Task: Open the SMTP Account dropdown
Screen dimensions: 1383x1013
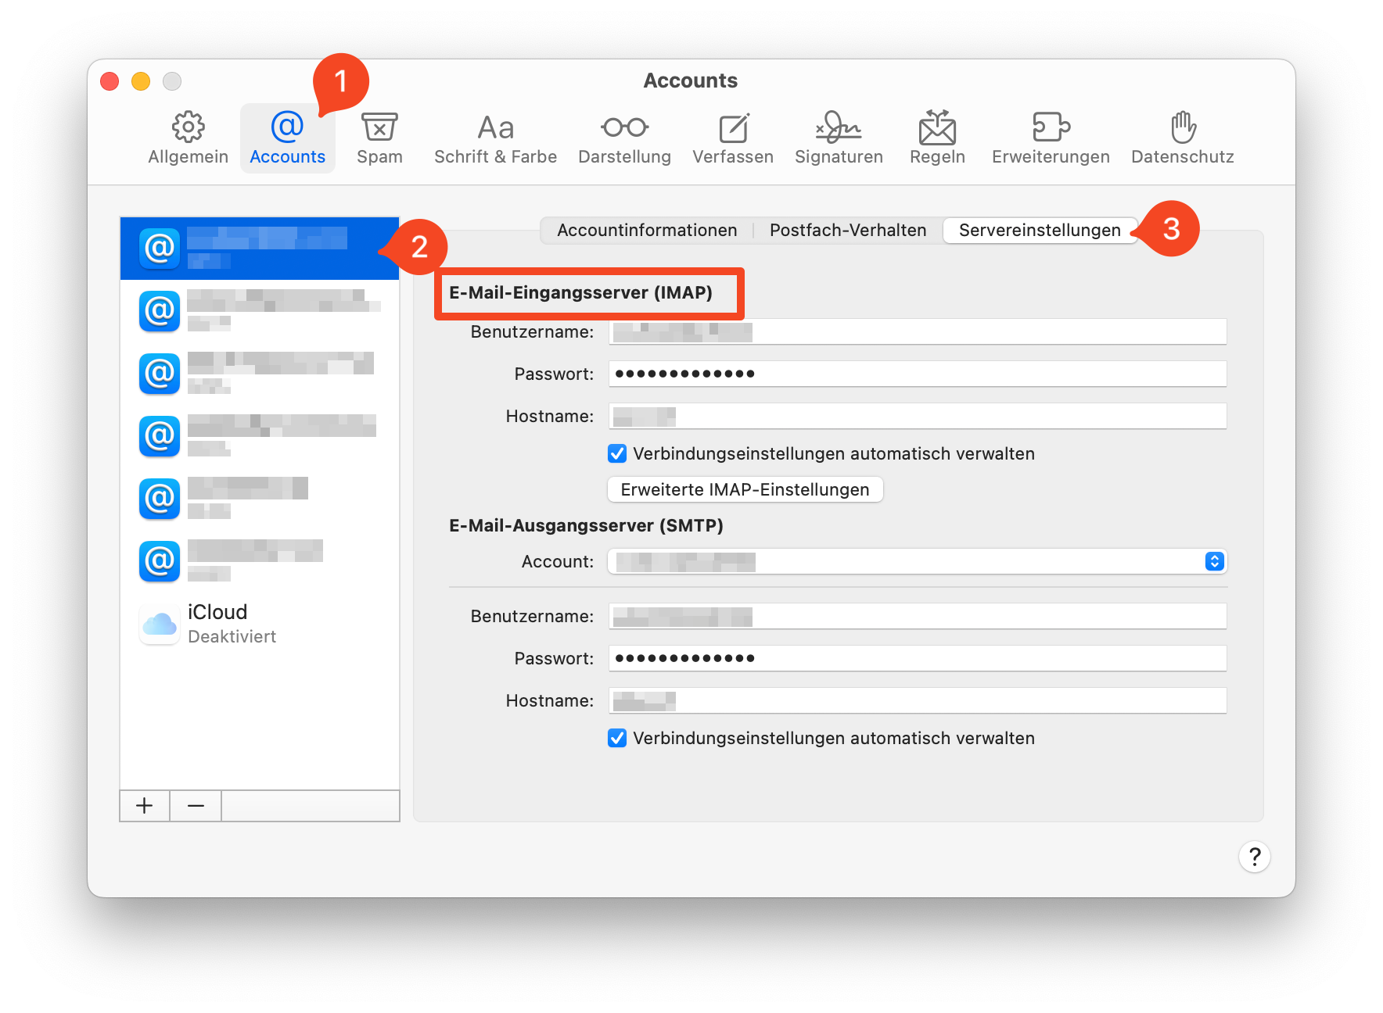Action: tap(918, 561)
